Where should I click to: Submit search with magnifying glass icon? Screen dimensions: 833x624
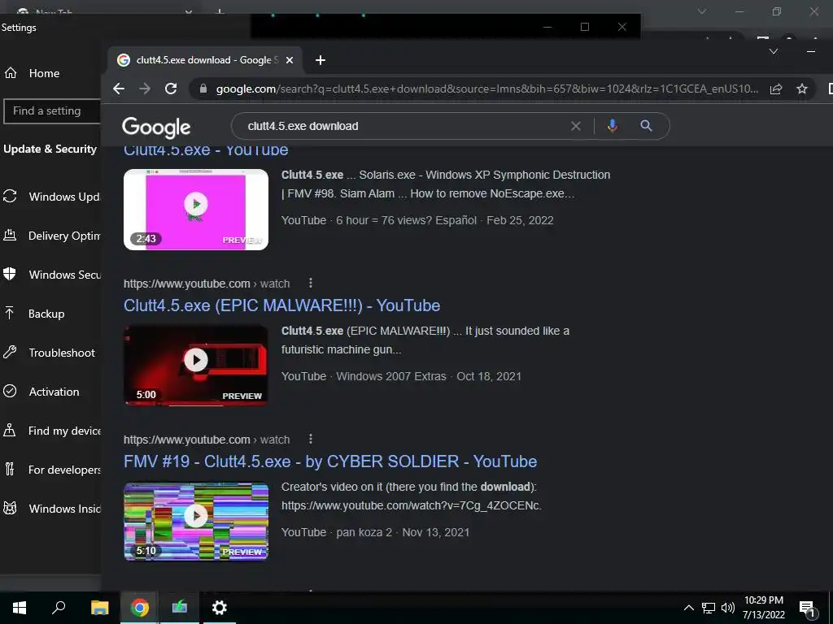click(646, 126)
